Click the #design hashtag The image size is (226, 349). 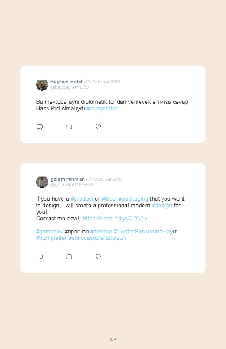pos(162,205)
